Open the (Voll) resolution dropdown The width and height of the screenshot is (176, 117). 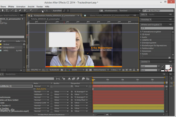pyautogui.click(x=78, y=70)
